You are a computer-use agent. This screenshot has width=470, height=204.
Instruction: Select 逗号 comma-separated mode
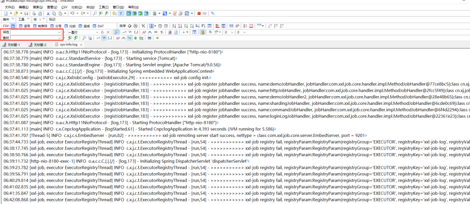tap(24, 26)
